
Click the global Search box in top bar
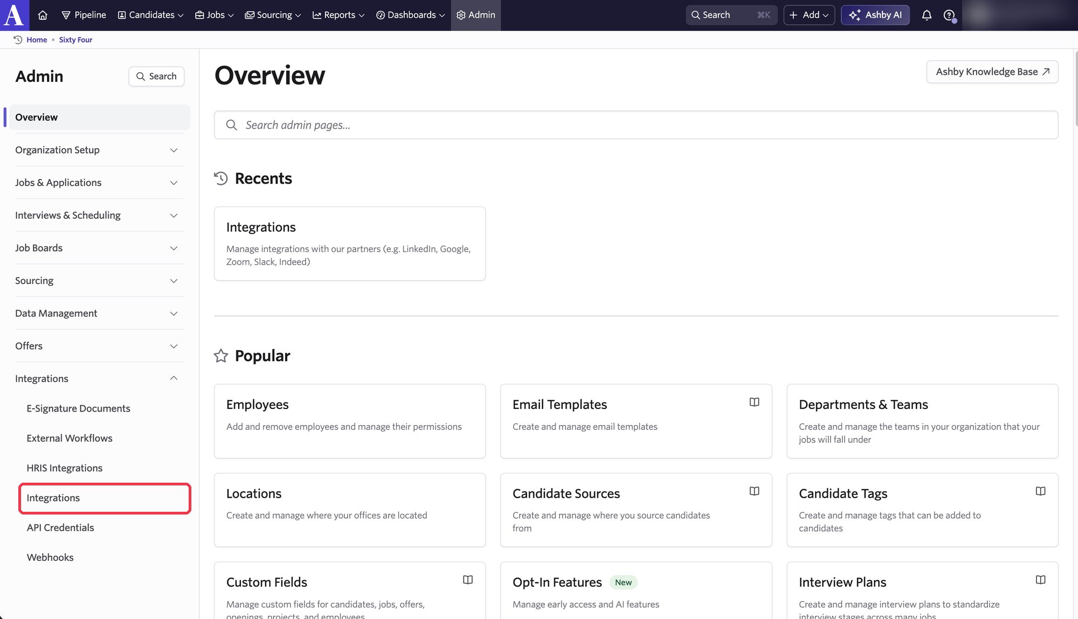[731, 15]
